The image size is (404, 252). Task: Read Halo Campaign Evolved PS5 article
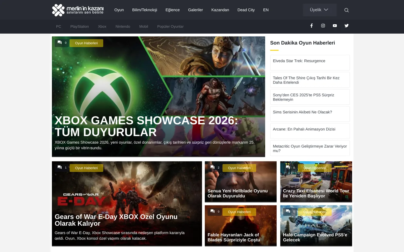[315, 237]
